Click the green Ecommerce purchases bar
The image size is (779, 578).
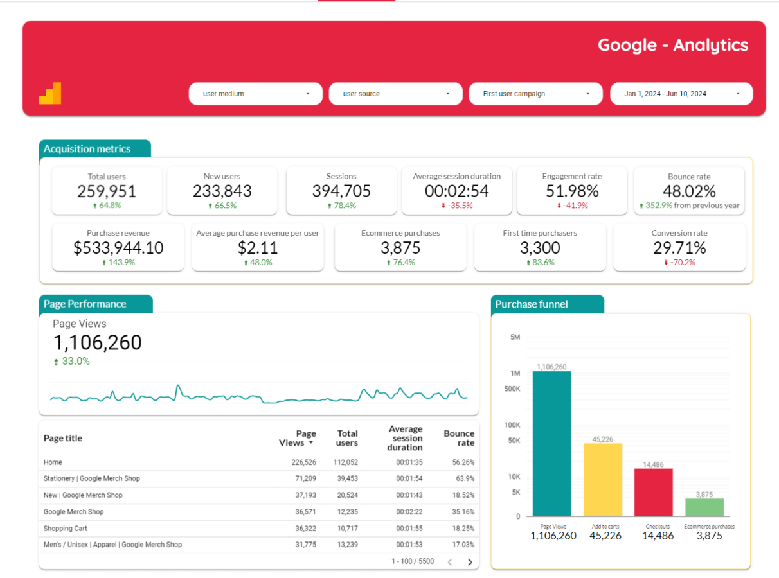(704, 507)
